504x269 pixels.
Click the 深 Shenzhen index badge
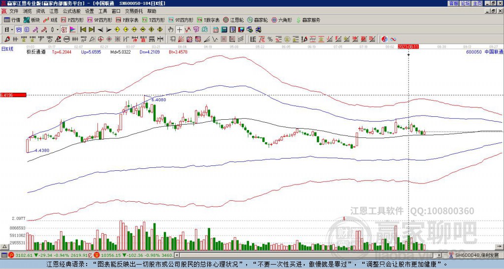coord(96,255)
